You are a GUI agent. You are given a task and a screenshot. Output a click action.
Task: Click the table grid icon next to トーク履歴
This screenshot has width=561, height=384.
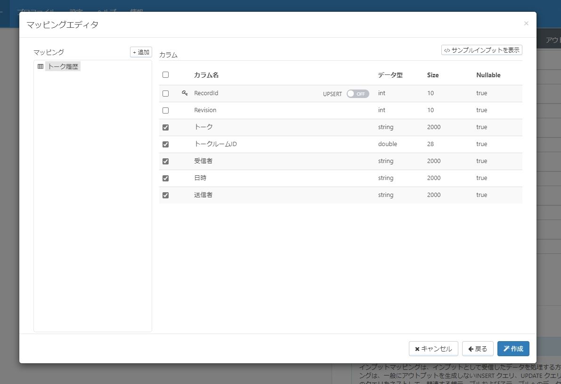40,66
